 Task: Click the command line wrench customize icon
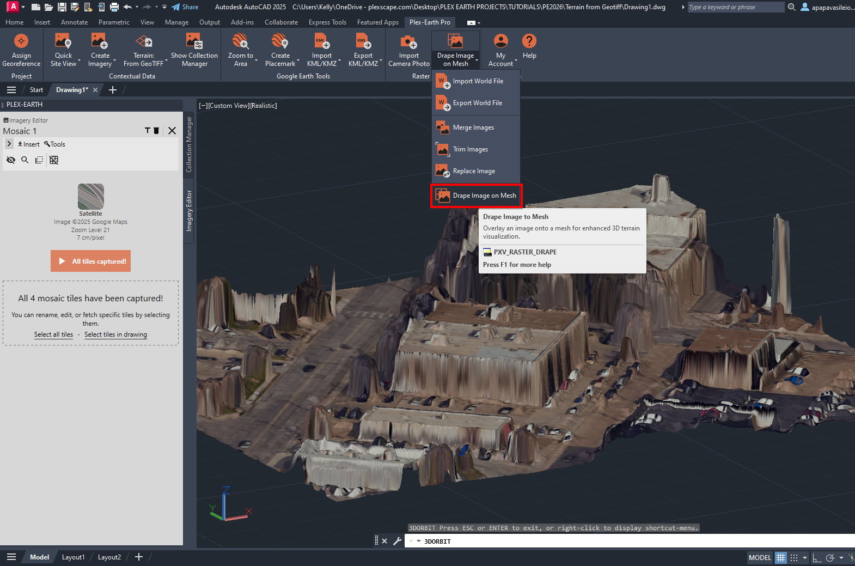coord(397,541)
